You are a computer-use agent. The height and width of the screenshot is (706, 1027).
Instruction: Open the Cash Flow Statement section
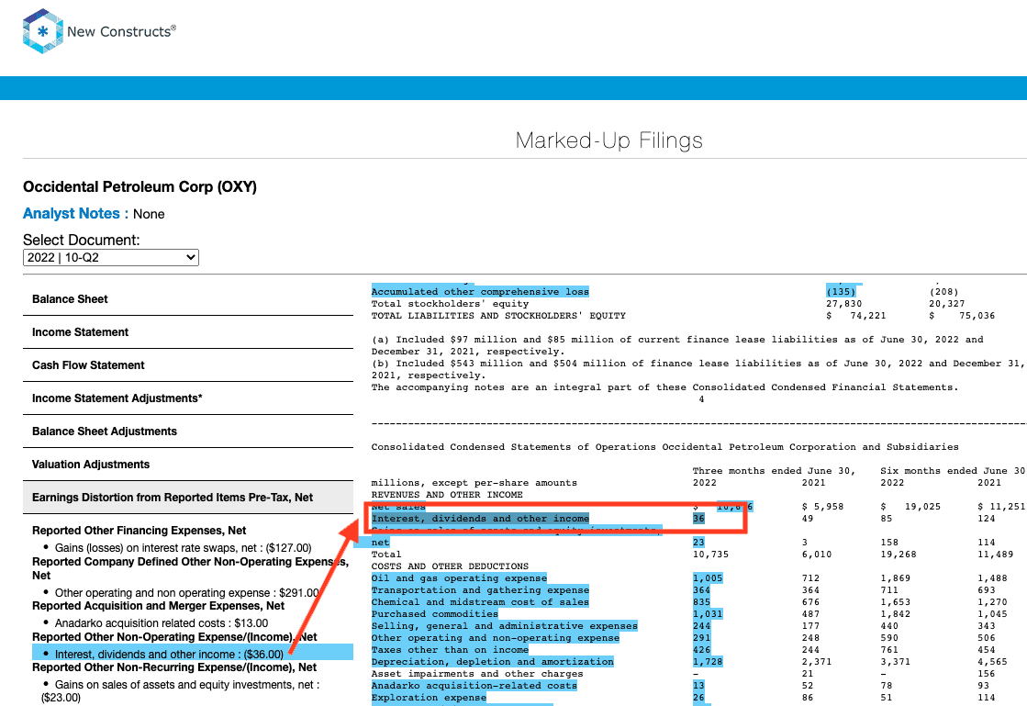pyautogui.click(x=188, y=365)
